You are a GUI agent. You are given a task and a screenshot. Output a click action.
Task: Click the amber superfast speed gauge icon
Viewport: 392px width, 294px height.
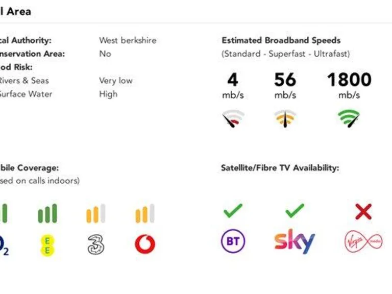point(285,118)
